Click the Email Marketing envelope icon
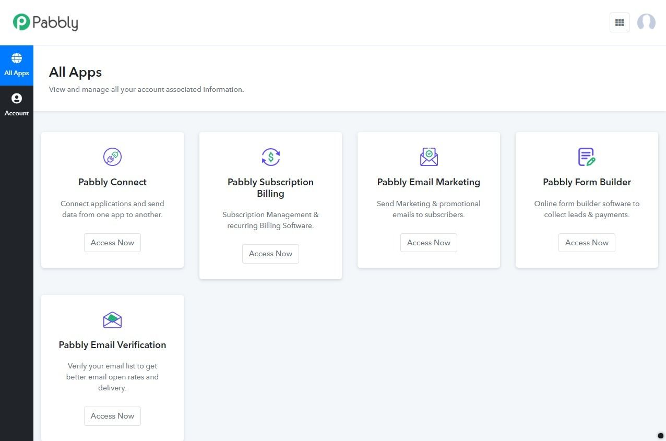 click(x=429, y=157)
